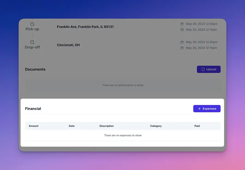
Task: Click the Pick-up label
Action: 32,29
